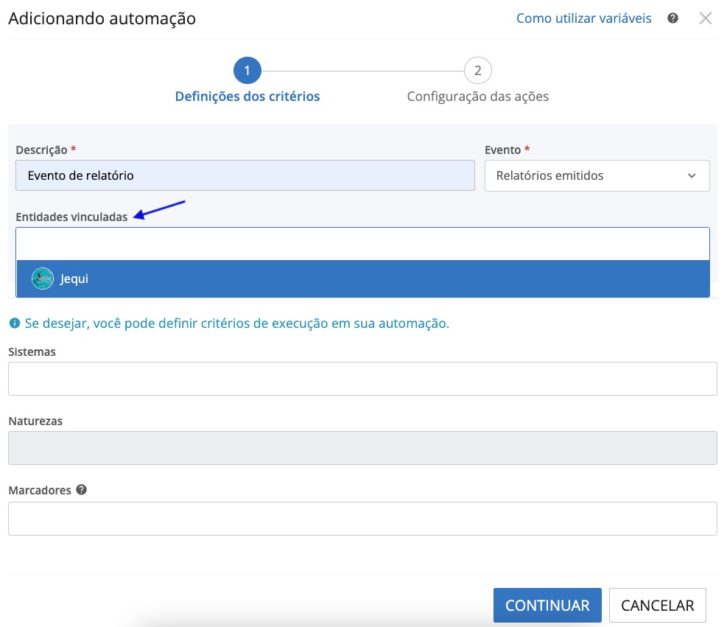The width and height of the screenshot is (727, 627).
Task: Open the Como utilizar variáveis link
Action: 583,18
